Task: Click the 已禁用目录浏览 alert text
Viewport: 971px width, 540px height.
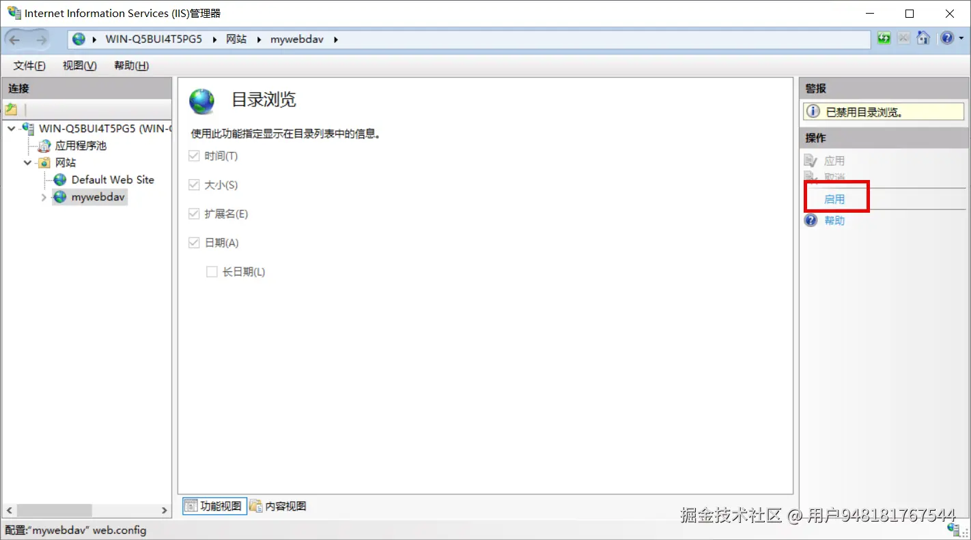Action: coord(864,112)
